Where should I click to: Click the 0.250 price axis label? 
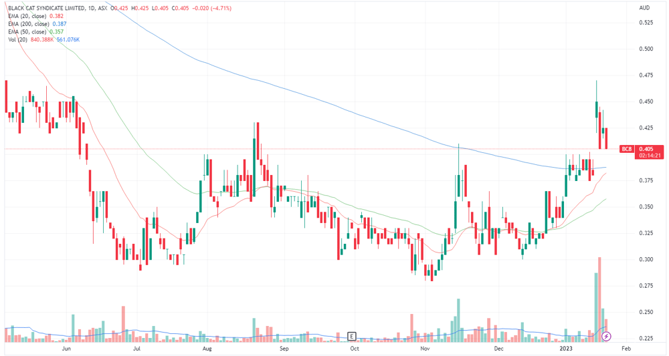pos(646,312)
